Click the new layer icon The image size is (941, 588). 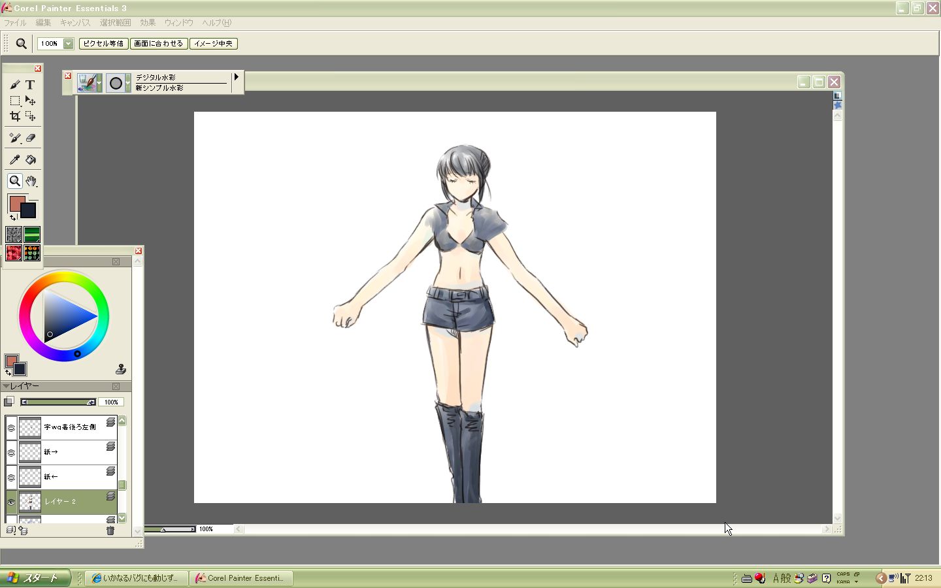23,531
